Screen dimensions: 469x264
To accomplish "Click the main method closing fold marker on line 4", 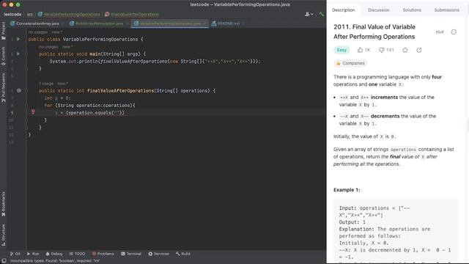I will (x=26, y=68).
